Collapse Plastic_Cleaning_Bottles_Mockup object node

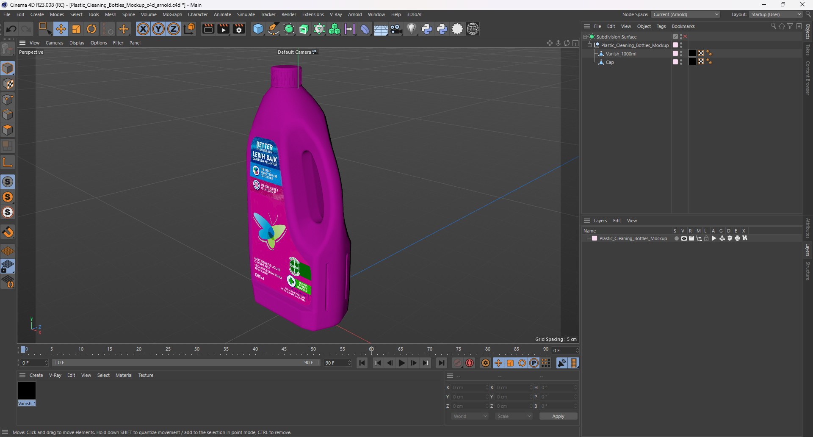point(589,45)
